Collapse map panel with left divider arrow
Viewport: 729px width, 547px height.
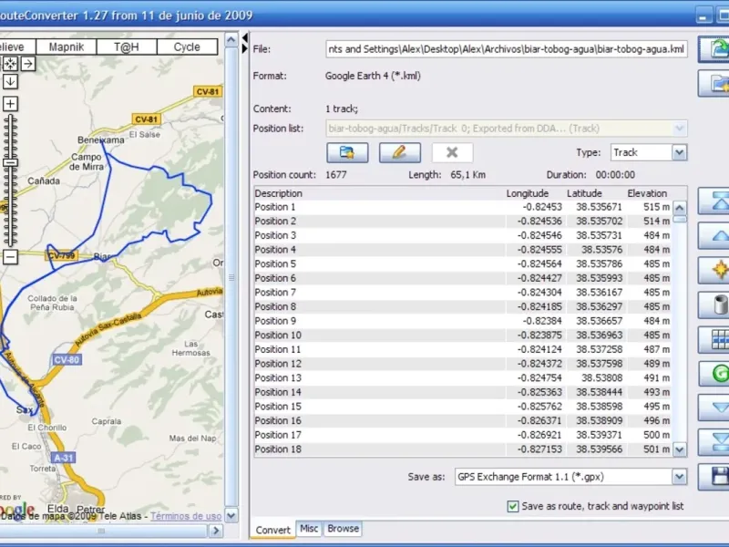point(245,38)
